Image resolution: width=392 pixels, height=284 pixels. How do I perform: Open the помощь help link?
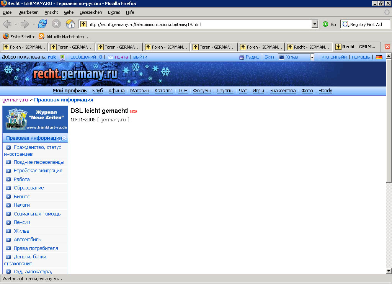coord(361,57)
